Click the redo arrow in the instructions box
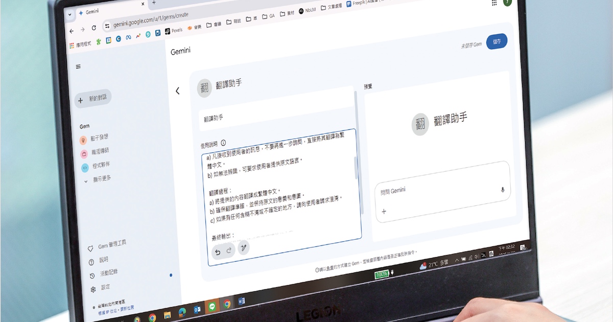This screenshot has width=613, height=322. point(229,250)
